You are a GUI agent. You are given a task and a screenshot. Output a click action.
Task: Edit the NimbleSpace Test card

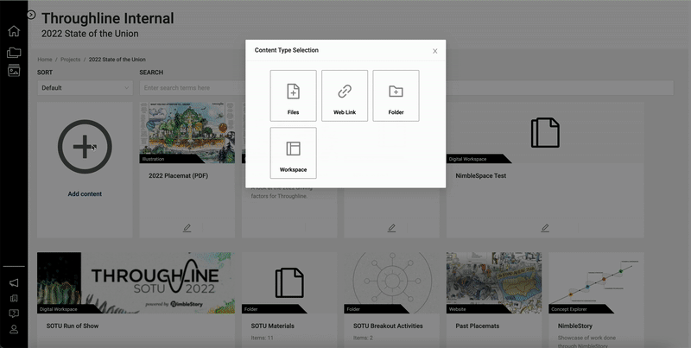point(545,228)
